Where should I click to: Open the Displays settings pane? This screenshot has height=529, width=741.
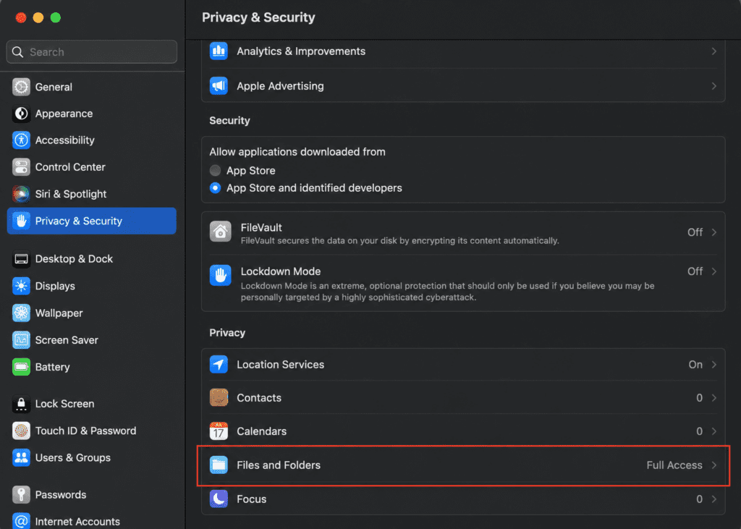[x=92, y=286]
